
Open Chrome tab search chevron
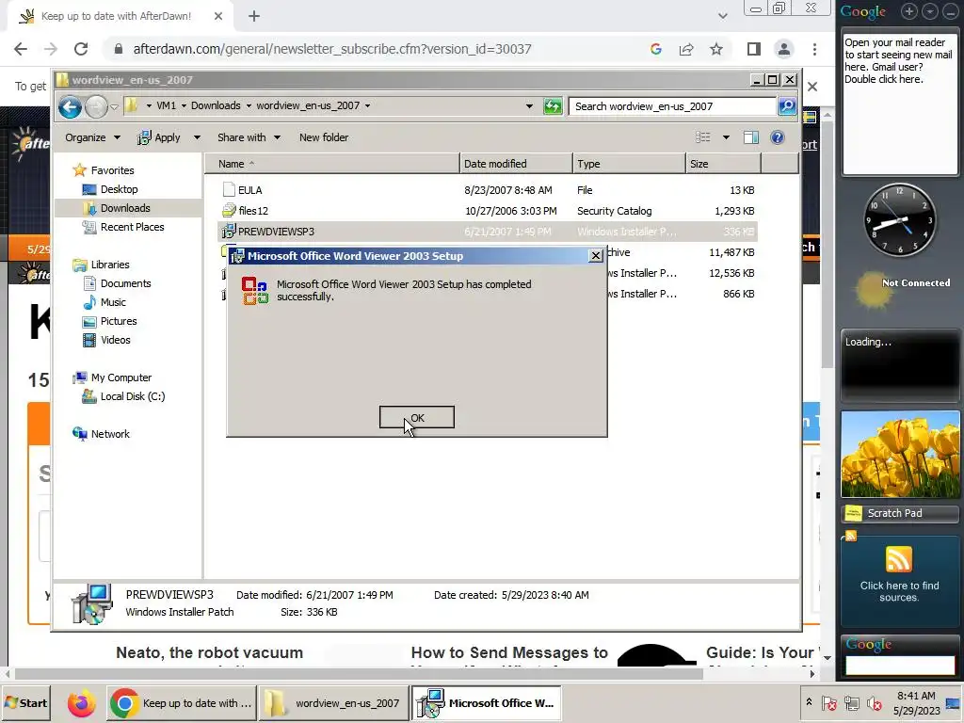(723, 16)
